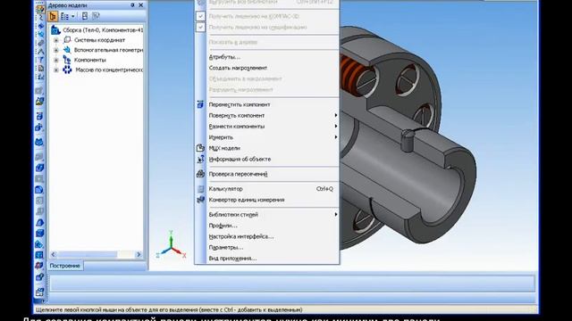The width and height of the screenshot is (572, 321).
Task: Click the calculator icon in menu
Action: (x=200, y=189)
